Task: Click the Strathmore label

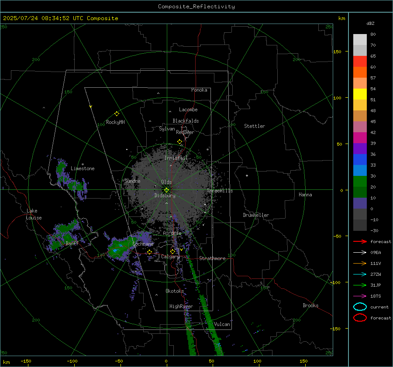Action: coord(212,258)
